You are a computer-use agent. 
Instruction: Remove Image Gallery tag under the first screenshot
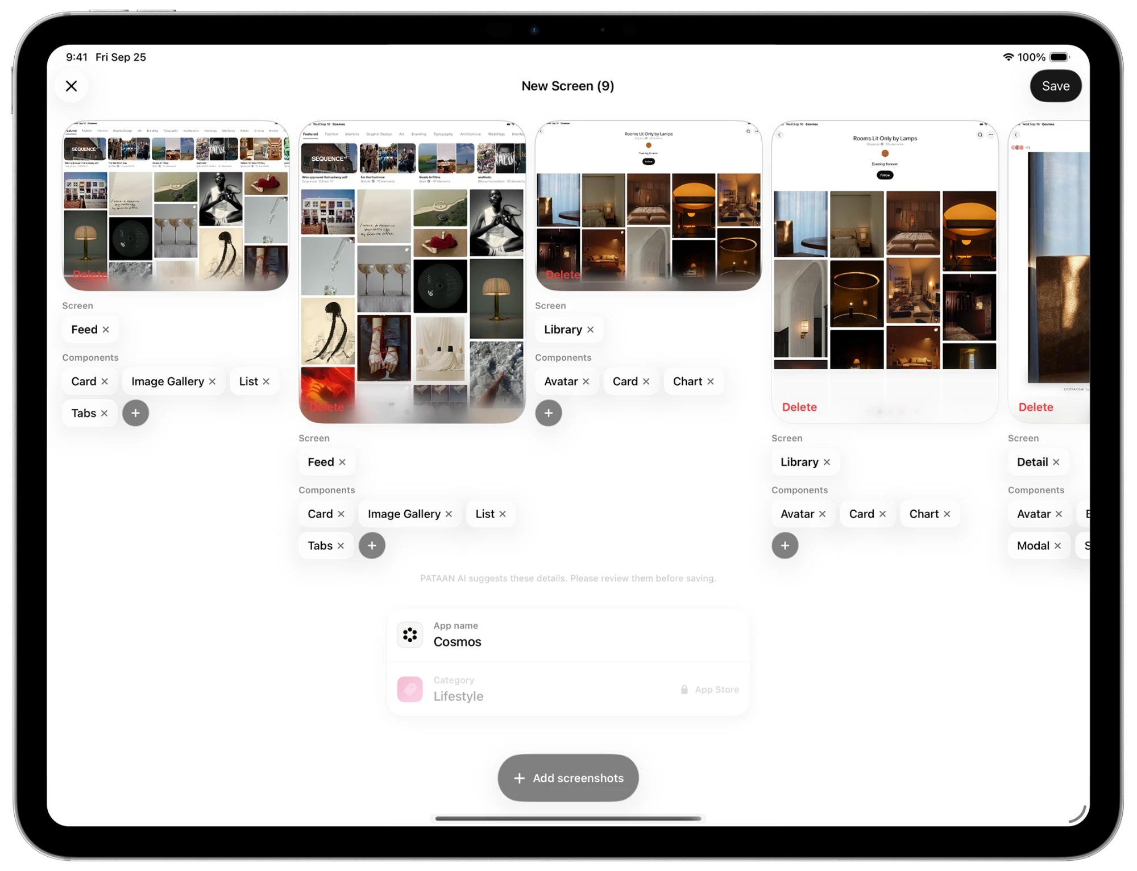[x=212, y=381]
